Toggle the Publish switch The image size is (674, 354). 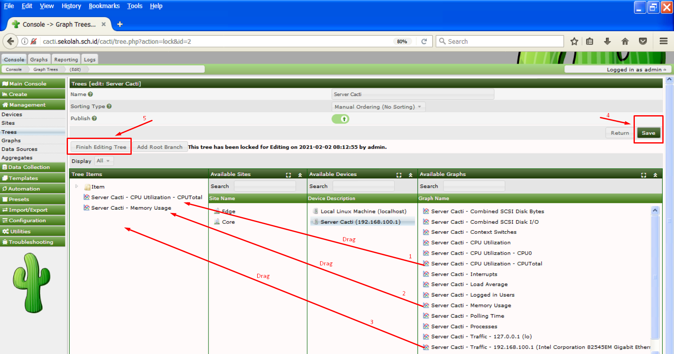click(341, 119)
